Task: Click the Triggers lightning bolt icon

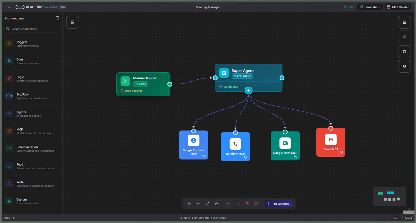Action: coord(9,44)
